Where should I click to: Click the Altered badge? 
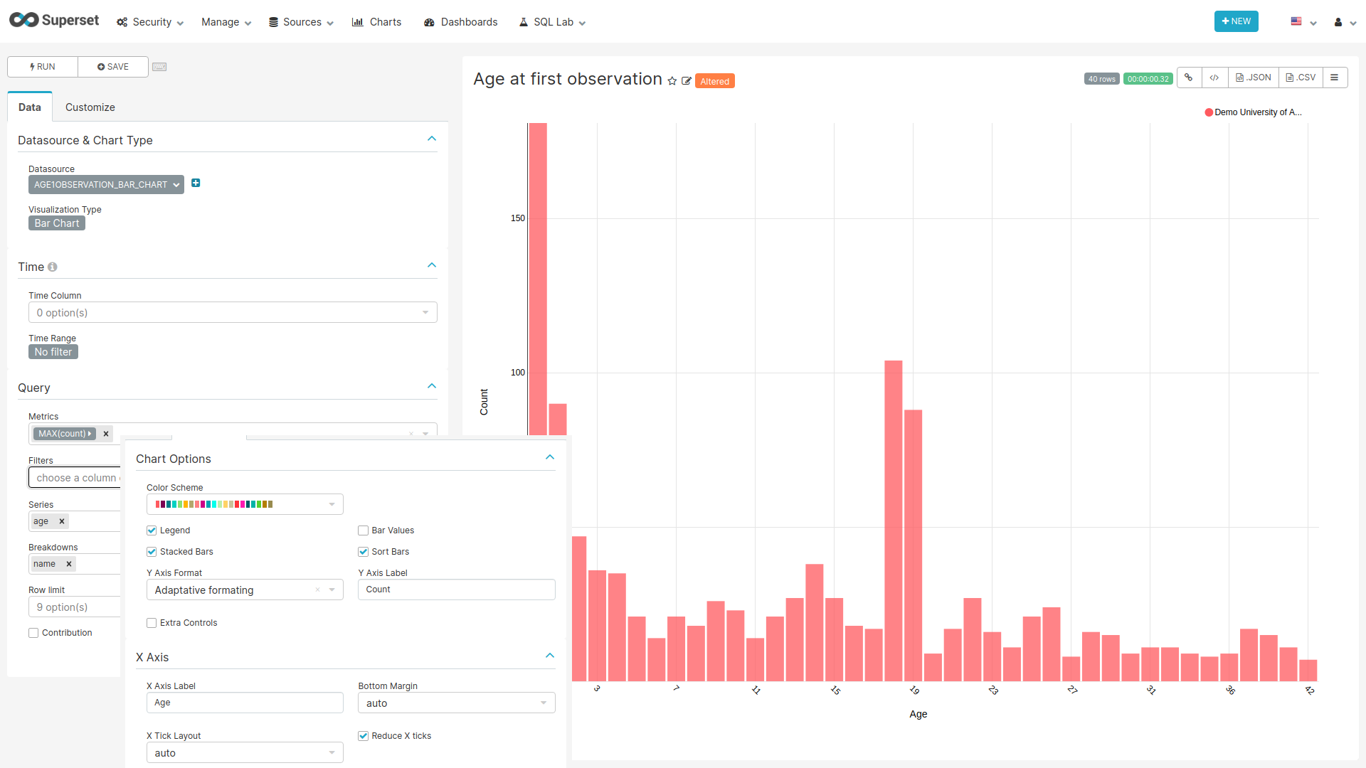point(714,81)
